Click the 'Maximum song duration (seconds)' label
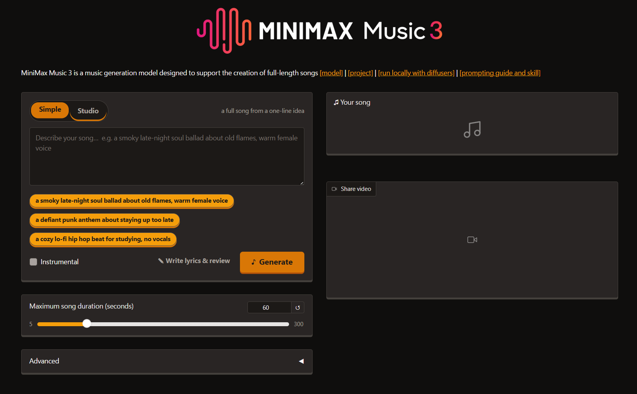The image size is (637, 394). 81,306
